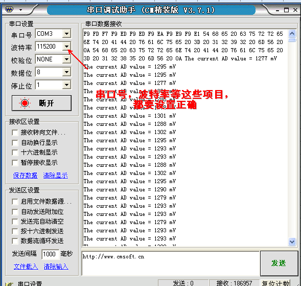The image size is (301, 286).
Task: Click the 复位计数 reset counter button
Action: [275, 283]
